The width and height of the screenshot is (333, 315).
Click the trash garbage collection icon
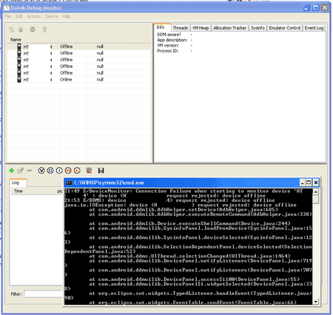click(x=44, y=30)
